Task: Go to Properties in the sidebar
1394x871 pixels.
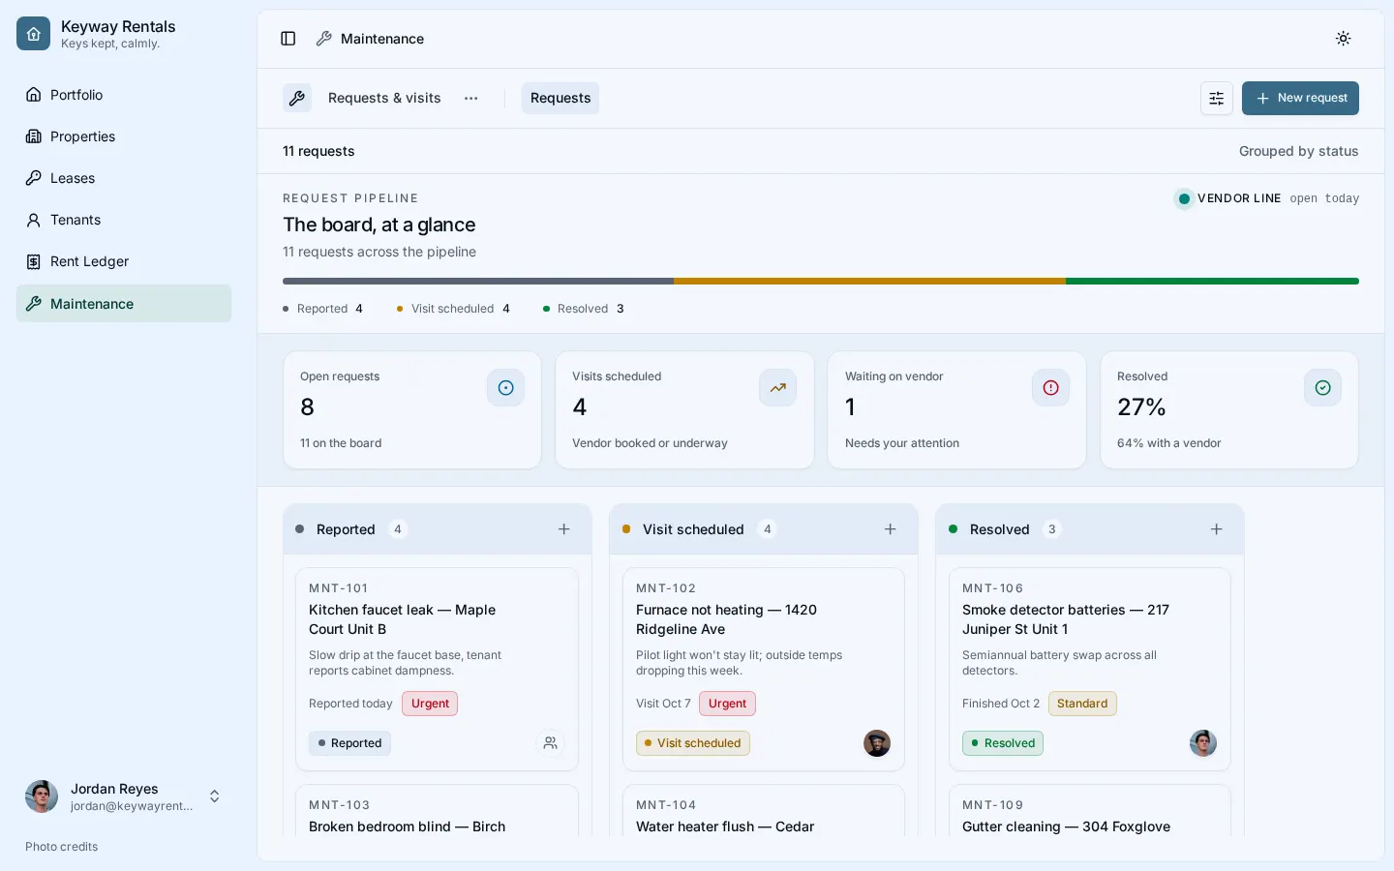Action: [x=124, y=136]
